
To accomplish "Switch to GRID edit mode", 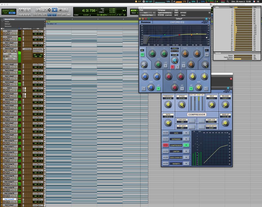I will click(12, 13).
